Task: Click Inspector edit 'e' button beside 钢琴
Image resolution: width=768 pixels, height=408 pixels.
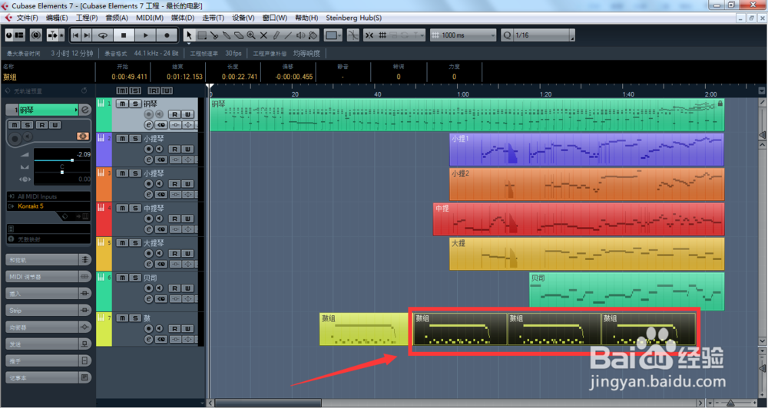Action: point(85,110)
